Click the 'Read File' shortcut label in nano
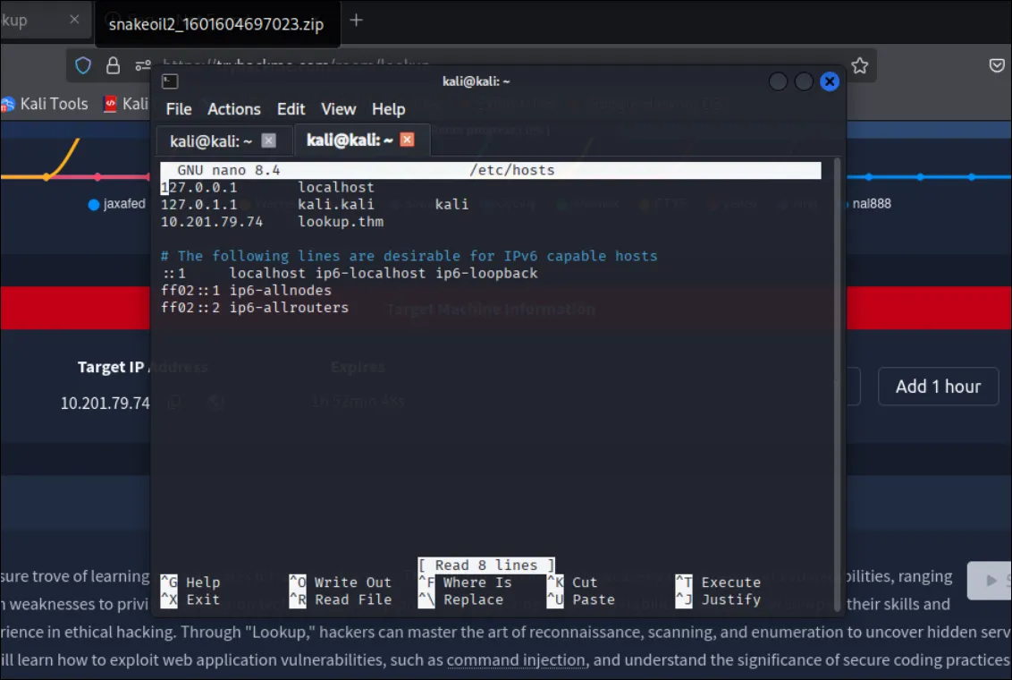The width and height of the screenshot is (1012, 680). click(x=352, y=599)
